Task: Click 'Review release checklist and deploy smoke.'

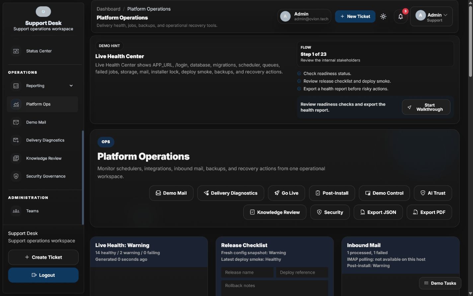Action: pos(347,81)
